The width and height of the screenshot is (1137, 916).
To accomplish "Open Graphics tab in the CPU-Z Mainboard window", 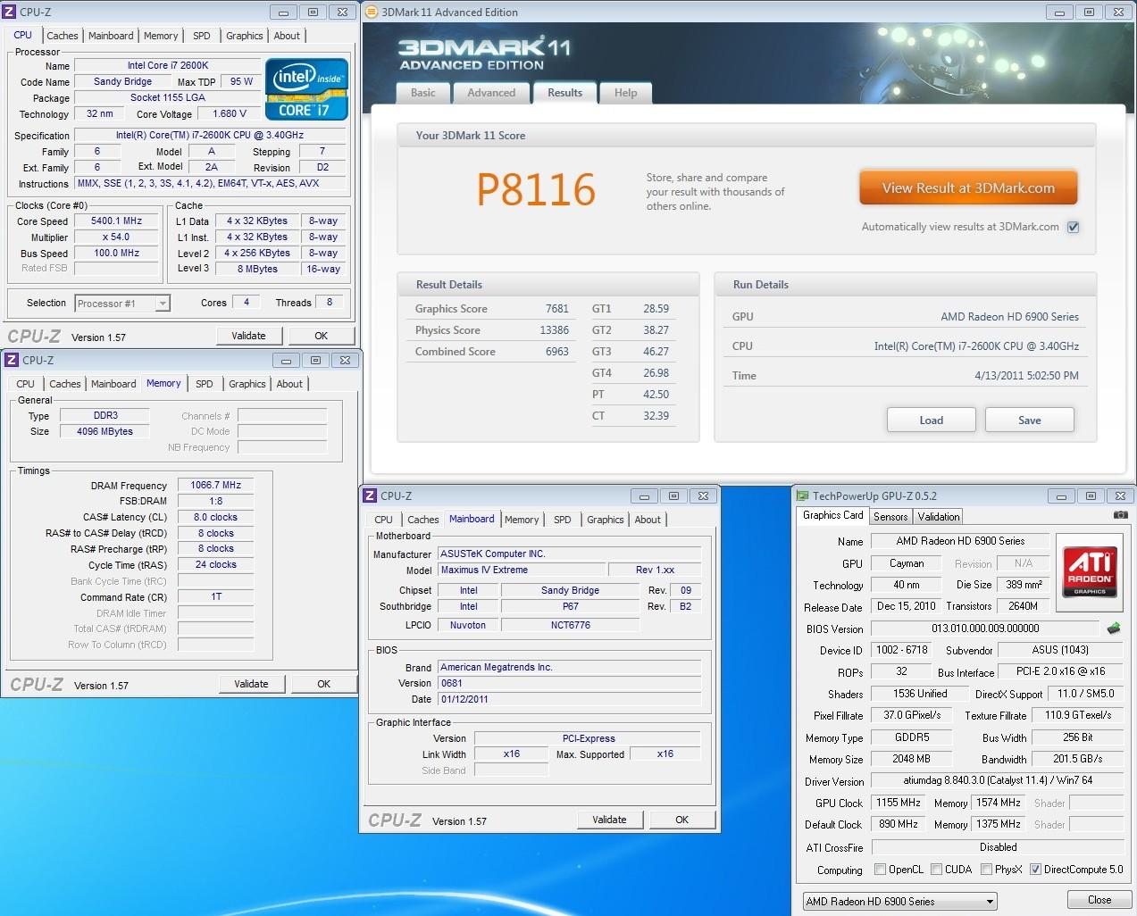I will tap(606, 520).
